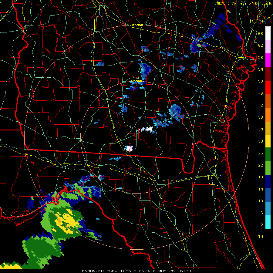Click the 66 legend value
Viewport: 273px width, 273px height.
[x=261, y=33]
